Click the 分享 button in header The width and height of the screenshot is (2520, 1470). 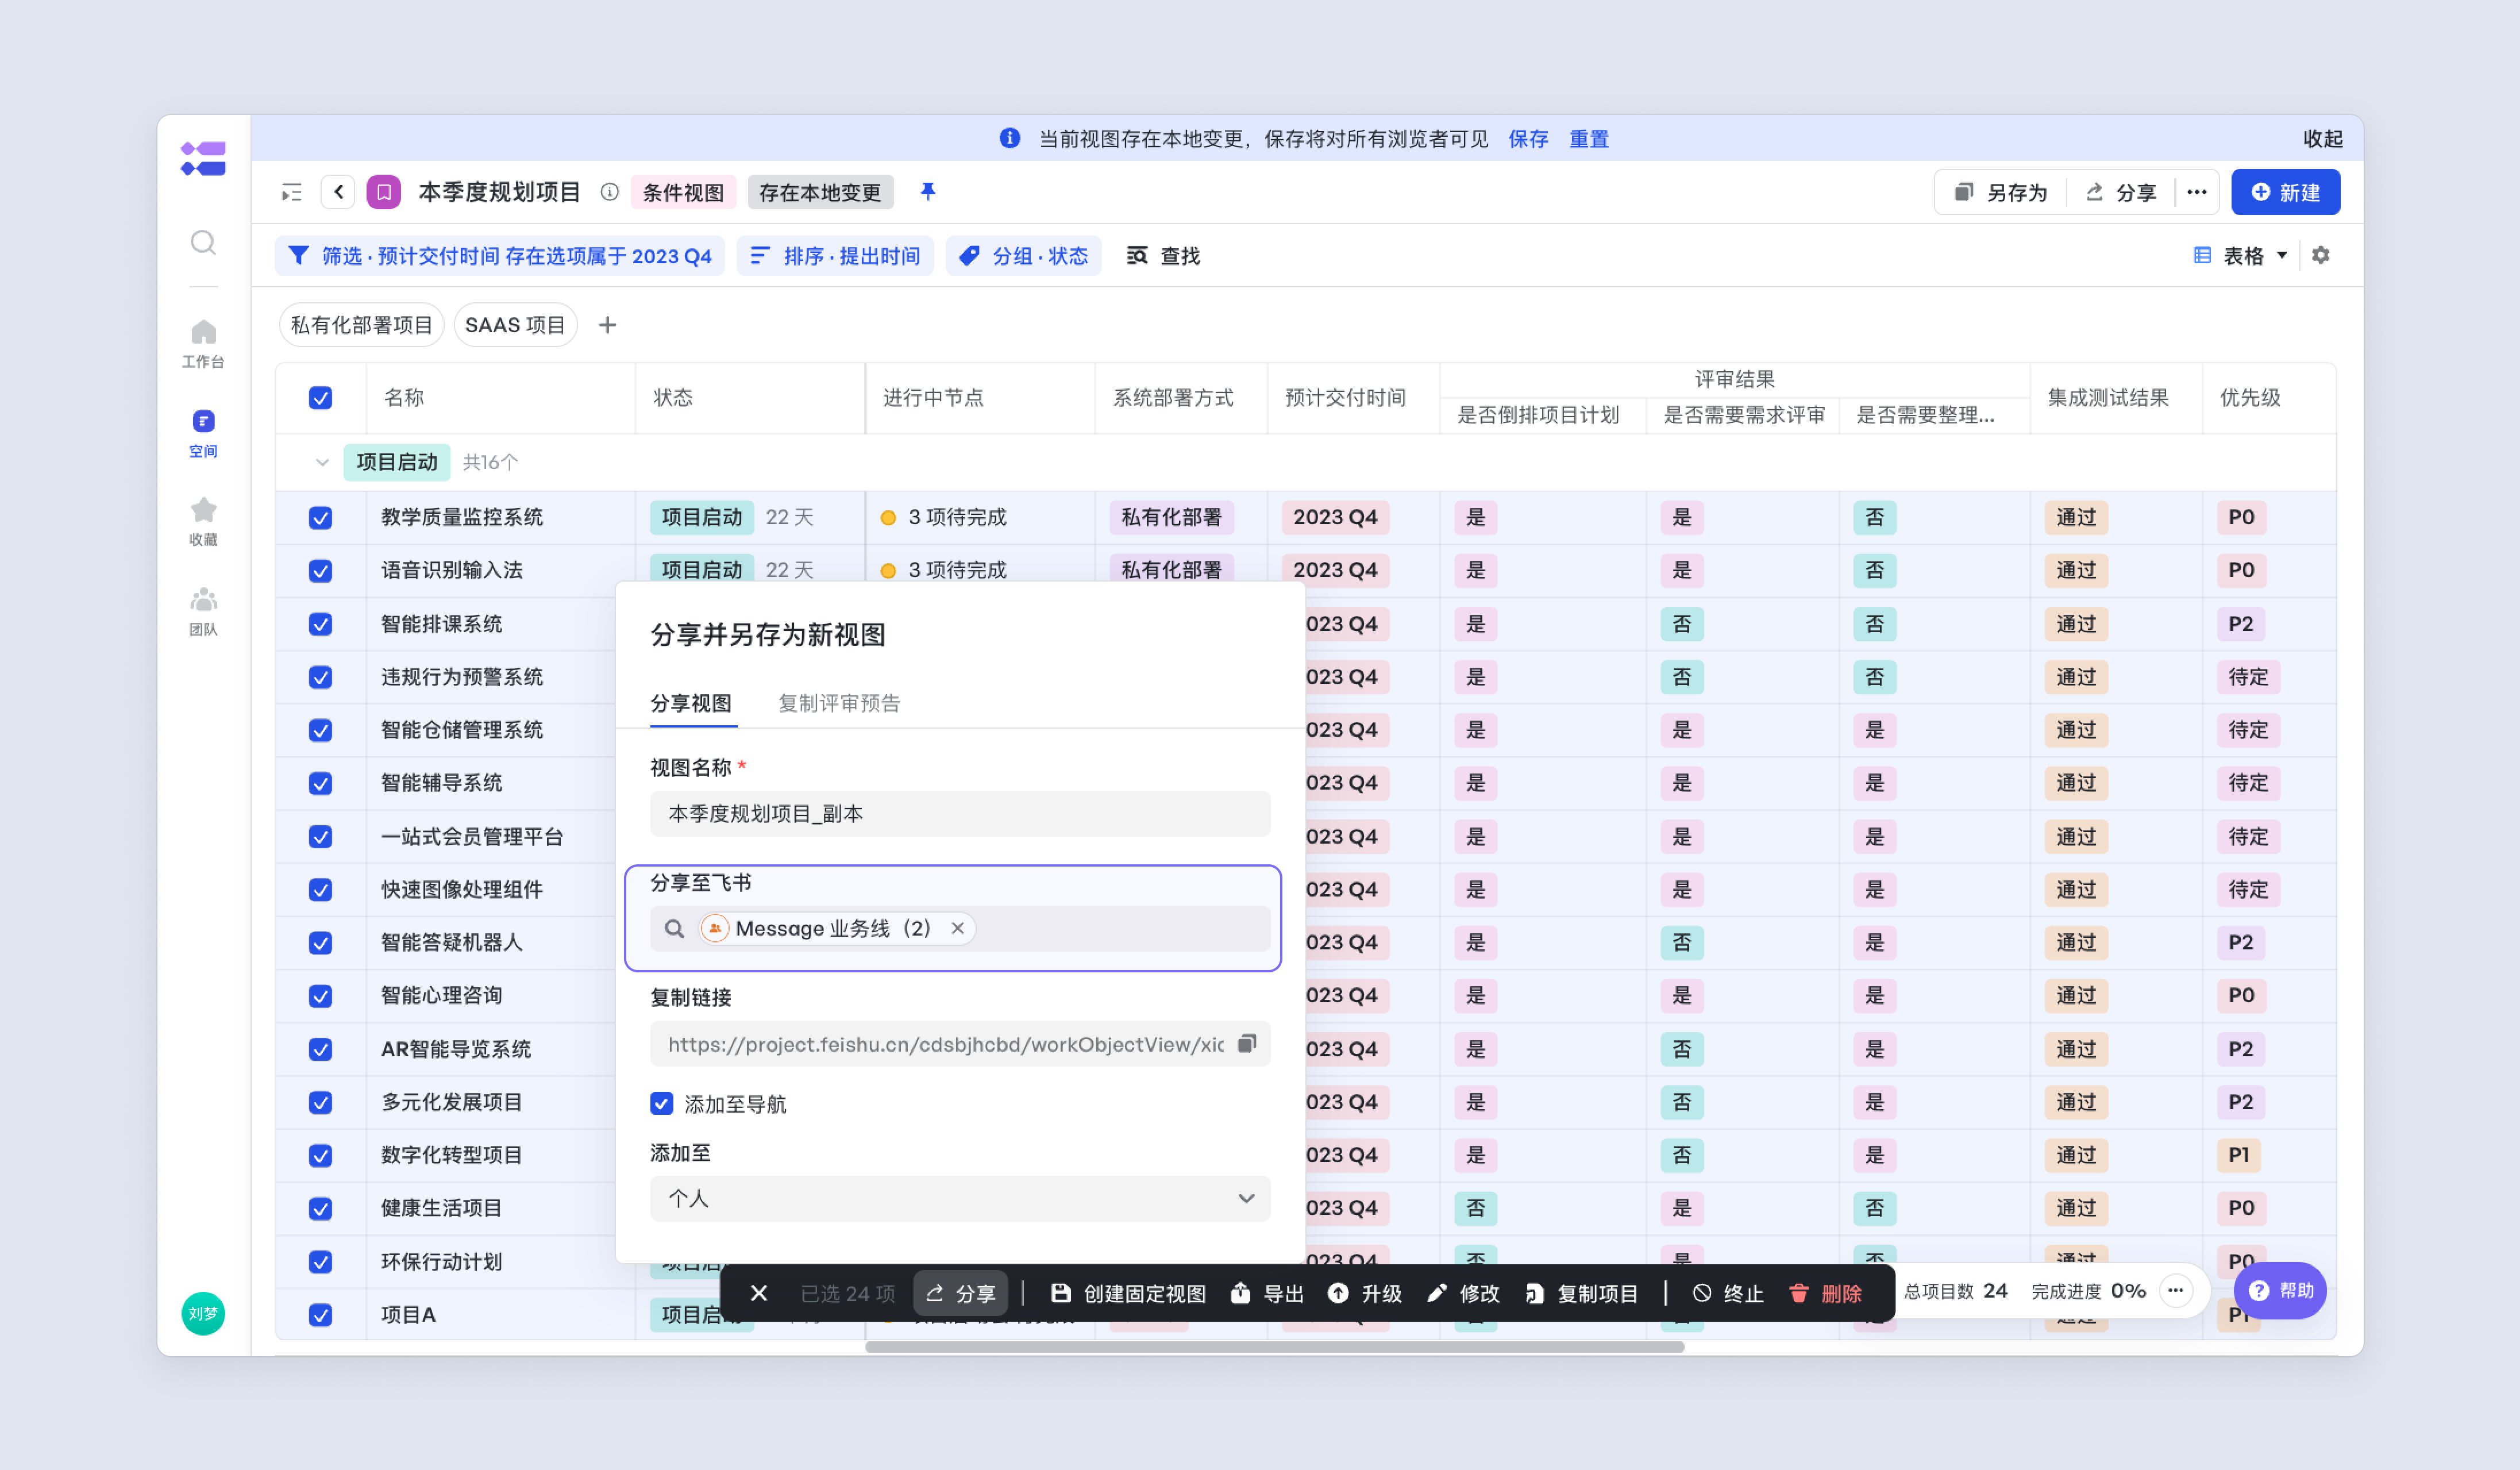(2120, 192)
